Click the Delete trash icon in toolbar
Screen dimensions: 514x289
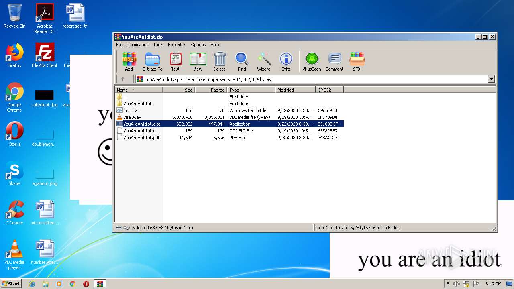click(220, 62)
